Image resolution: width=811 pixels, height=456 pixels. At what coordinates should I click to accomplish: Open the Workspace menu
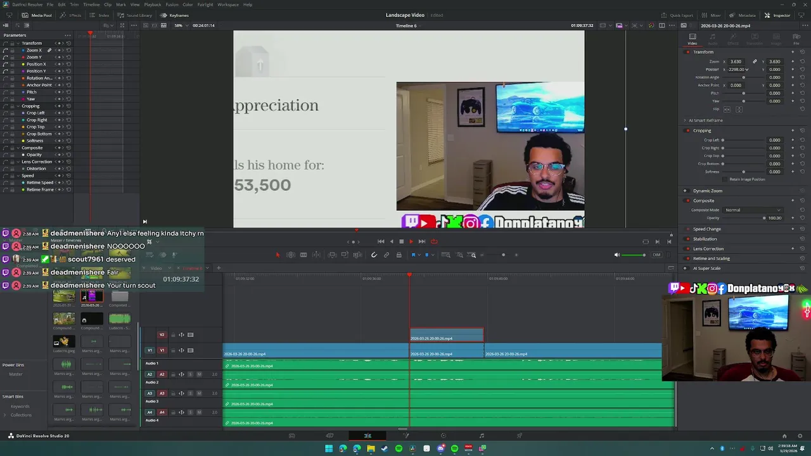click(x=228, y=4)
